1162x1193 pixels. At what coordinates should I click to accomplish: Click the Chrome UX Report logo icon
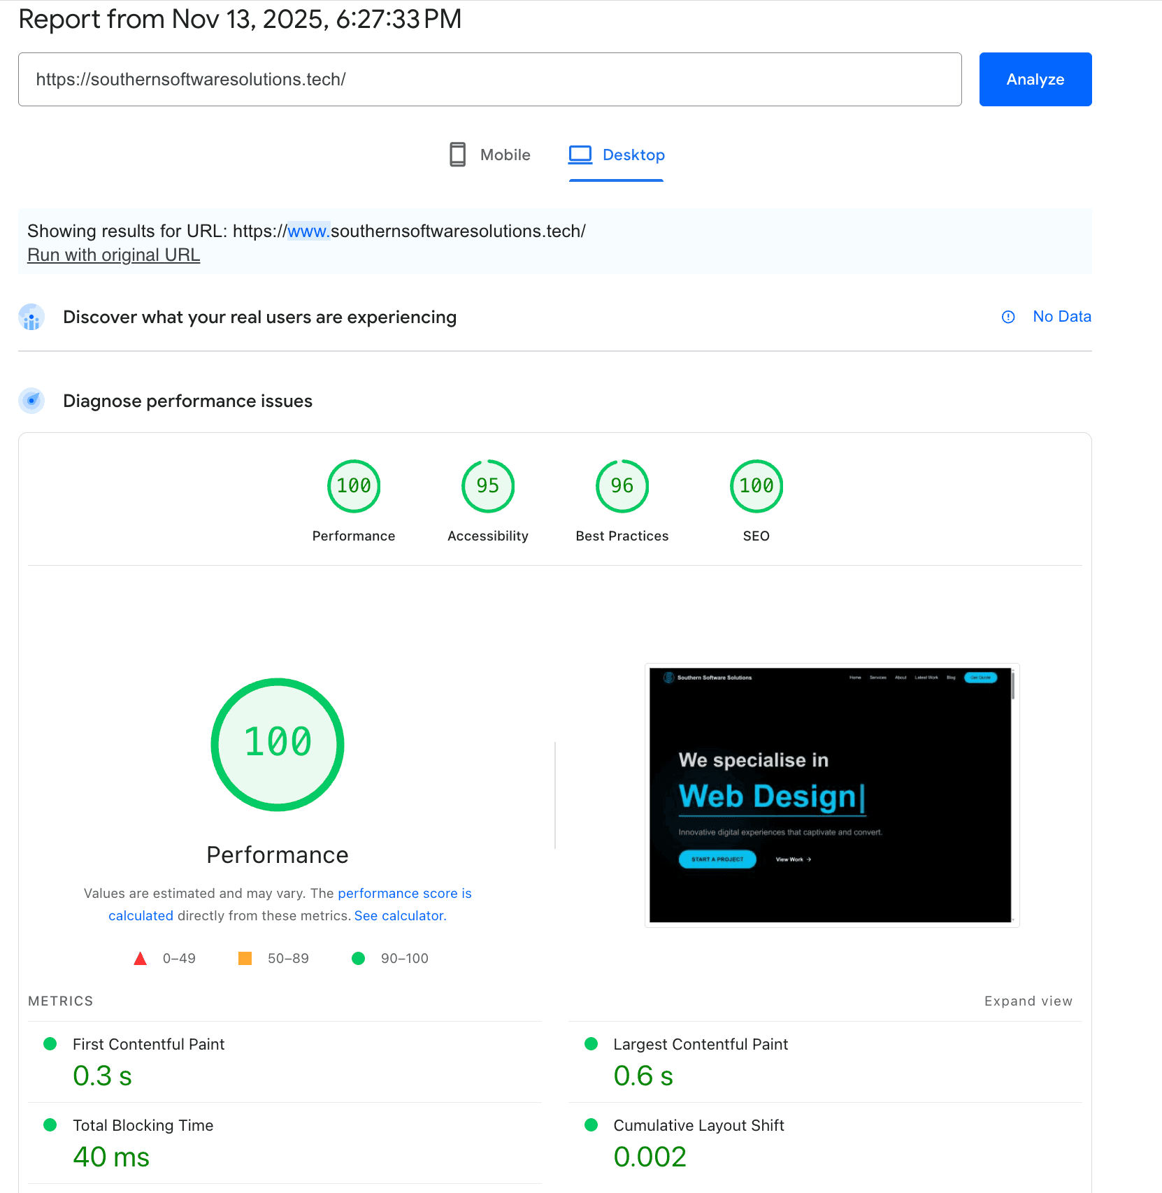pyautogui.click(x=31, y=317)
